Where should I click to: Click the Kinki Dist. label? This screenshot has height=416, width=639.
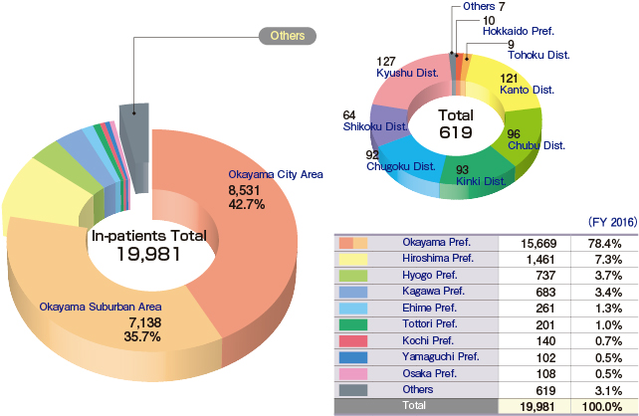(481, 181)
